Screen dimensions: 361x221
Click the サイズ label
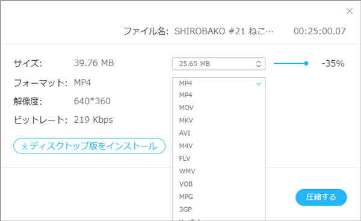[28, 63]
